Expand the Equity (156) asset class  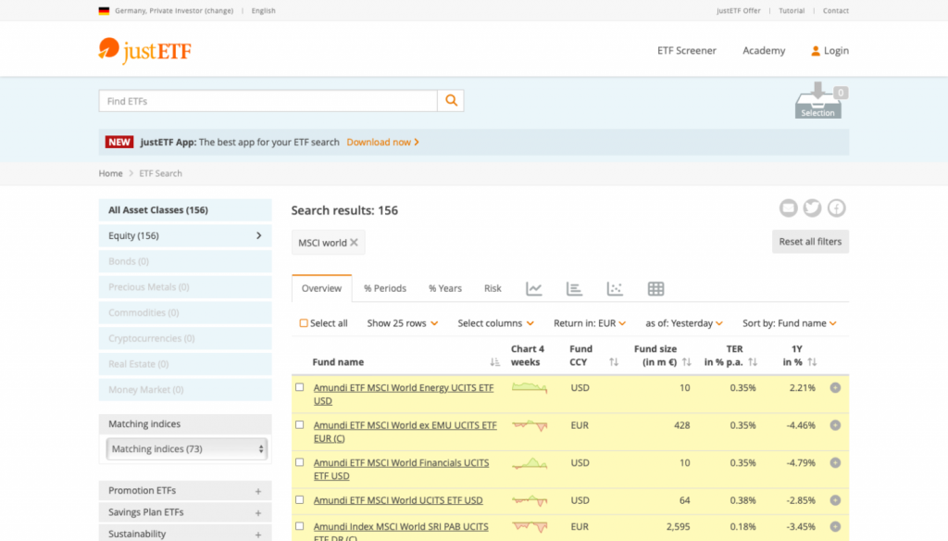click(x=185, y=236)
